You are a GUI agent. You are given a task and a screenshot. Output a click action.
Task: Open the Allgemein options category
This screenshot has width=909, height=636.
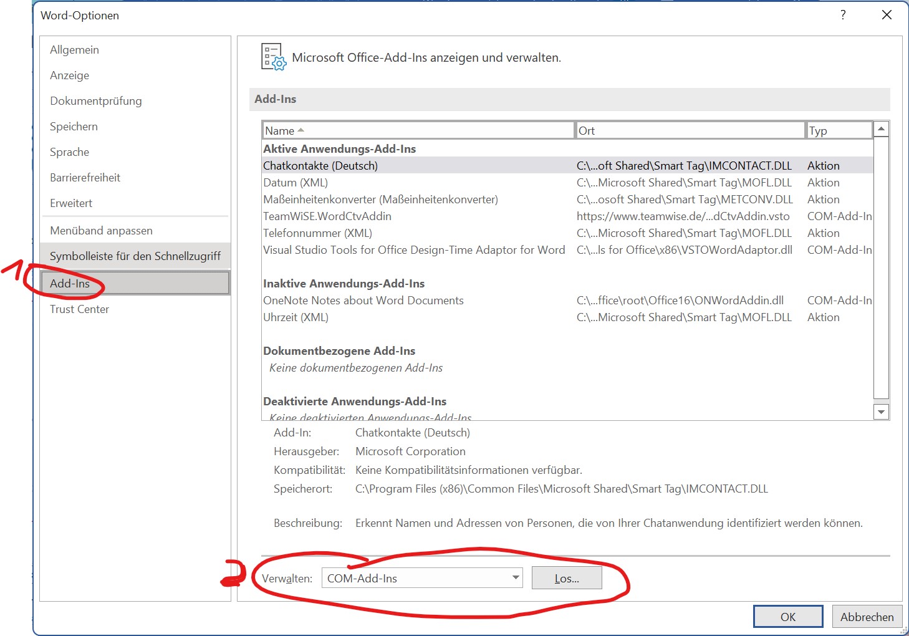(74, 50)
